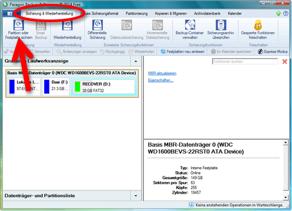
Task: Click the info icon in status bar
Action: coord(191,205)
